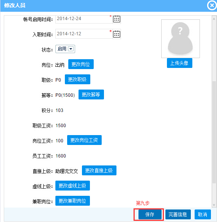Click the 上传头像 button
The image size is (217, 222).
(x=179, y=63)
